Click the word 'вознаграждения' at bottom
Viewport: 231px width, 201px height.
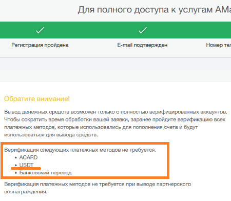[26, 192]
